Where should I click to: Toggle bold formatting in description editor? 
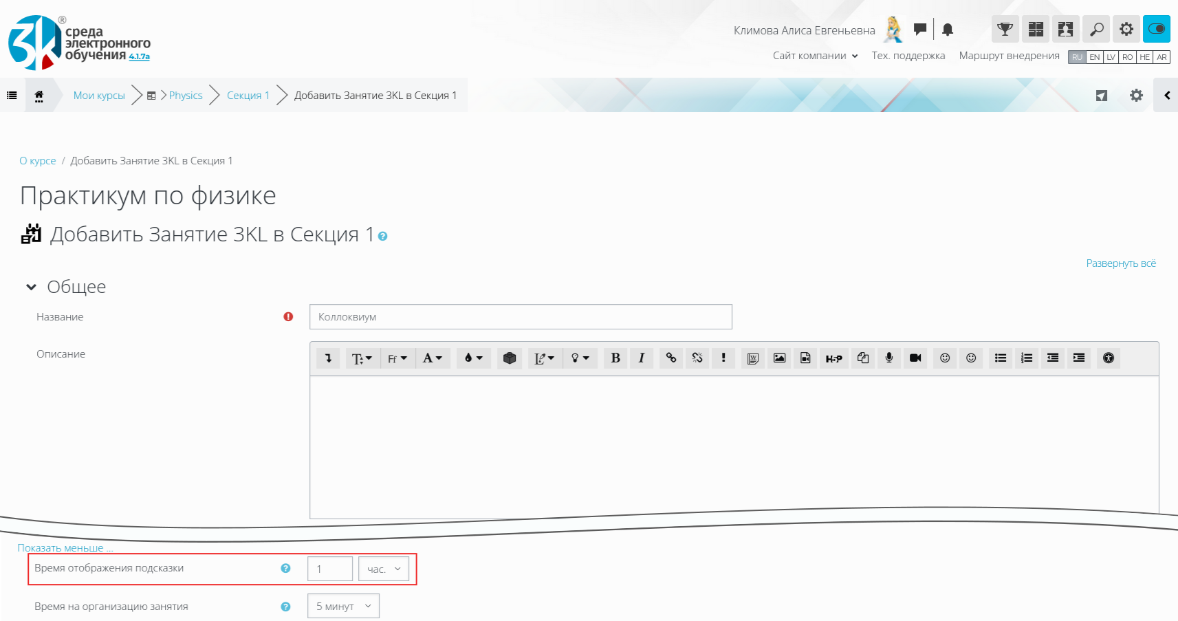click(615, 358)
